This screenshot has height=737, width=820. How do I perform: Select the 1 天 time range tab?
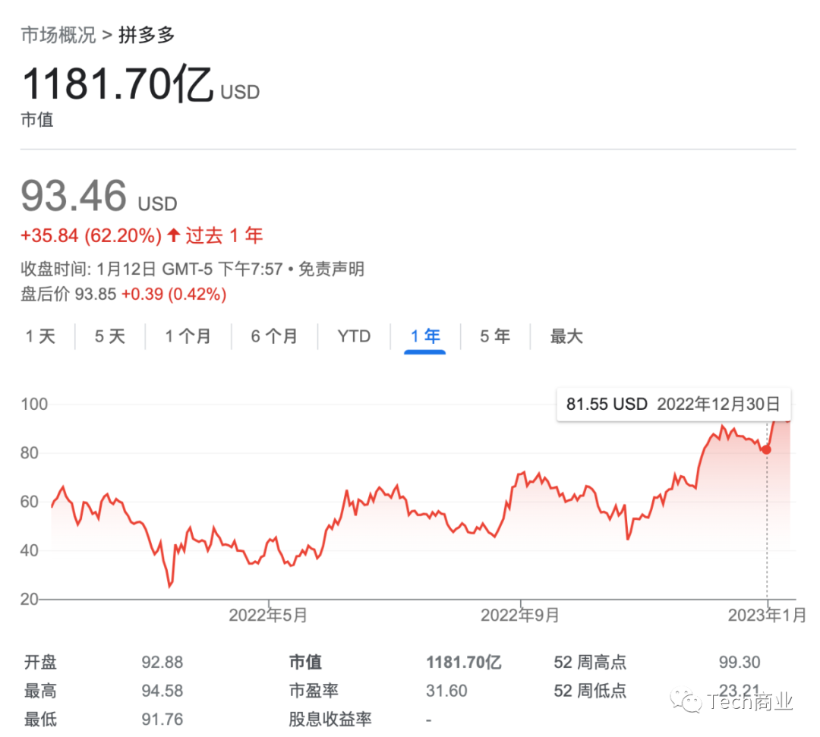point(40,336)
